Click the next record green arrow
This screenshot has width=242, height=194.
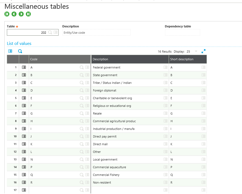pos(21,14)
